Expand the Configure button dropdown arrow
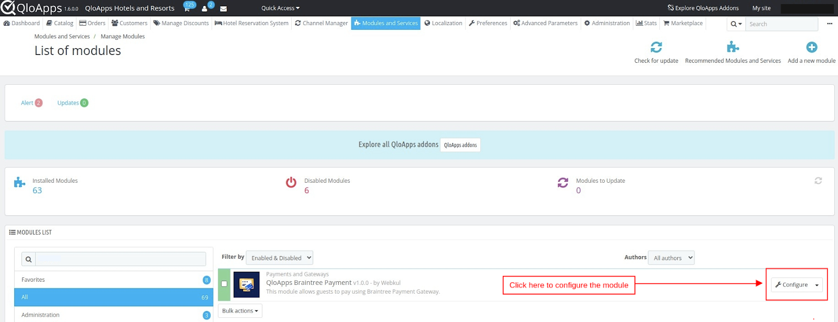Viewport: 838px width, 322px height. pyautogui.click(x=817, y=285)
